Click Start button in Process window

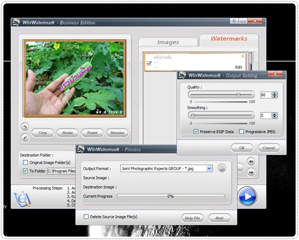(x=220, y=218)
